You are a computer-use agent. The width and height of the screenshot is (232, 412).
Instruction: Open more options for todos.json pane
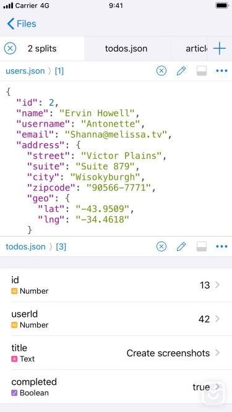[x=221, y=246]
